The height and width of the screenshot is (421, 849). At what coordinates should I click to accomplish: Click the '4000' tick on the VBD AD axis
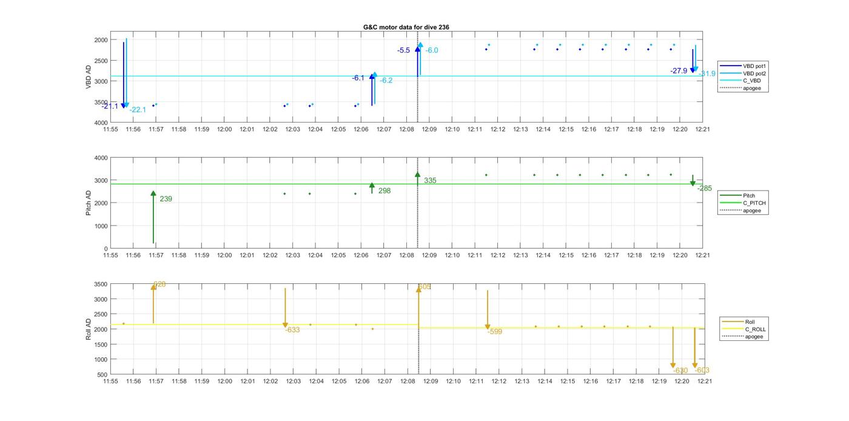click(101, 123)
